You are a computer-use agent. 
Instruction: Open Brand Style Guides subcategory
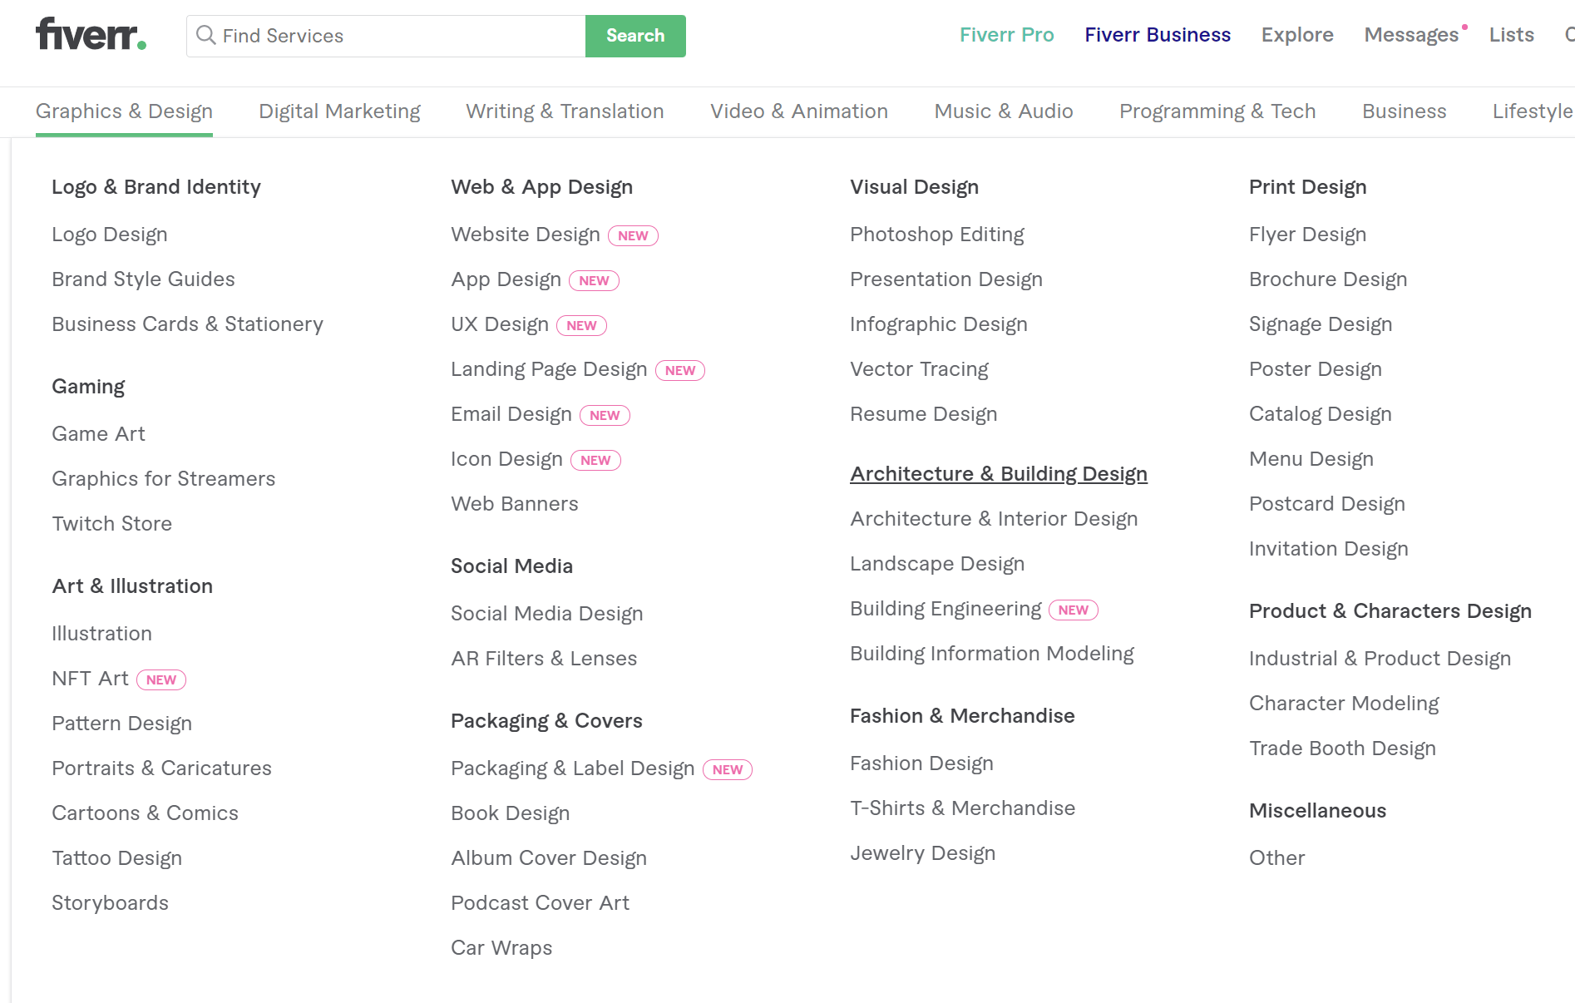pyautogui.click(x=143, y=279)
